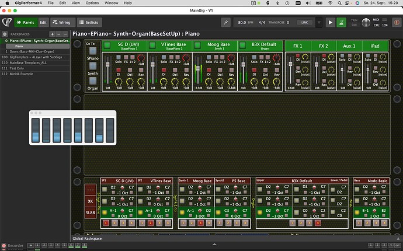Turn yellow Rev knob in B3X Default channel

point(276,82)
